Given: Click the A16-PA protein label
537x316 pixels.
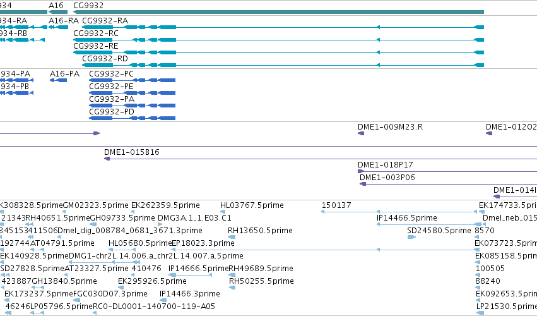Looking at the screenshot, I should tap(64, 74).
